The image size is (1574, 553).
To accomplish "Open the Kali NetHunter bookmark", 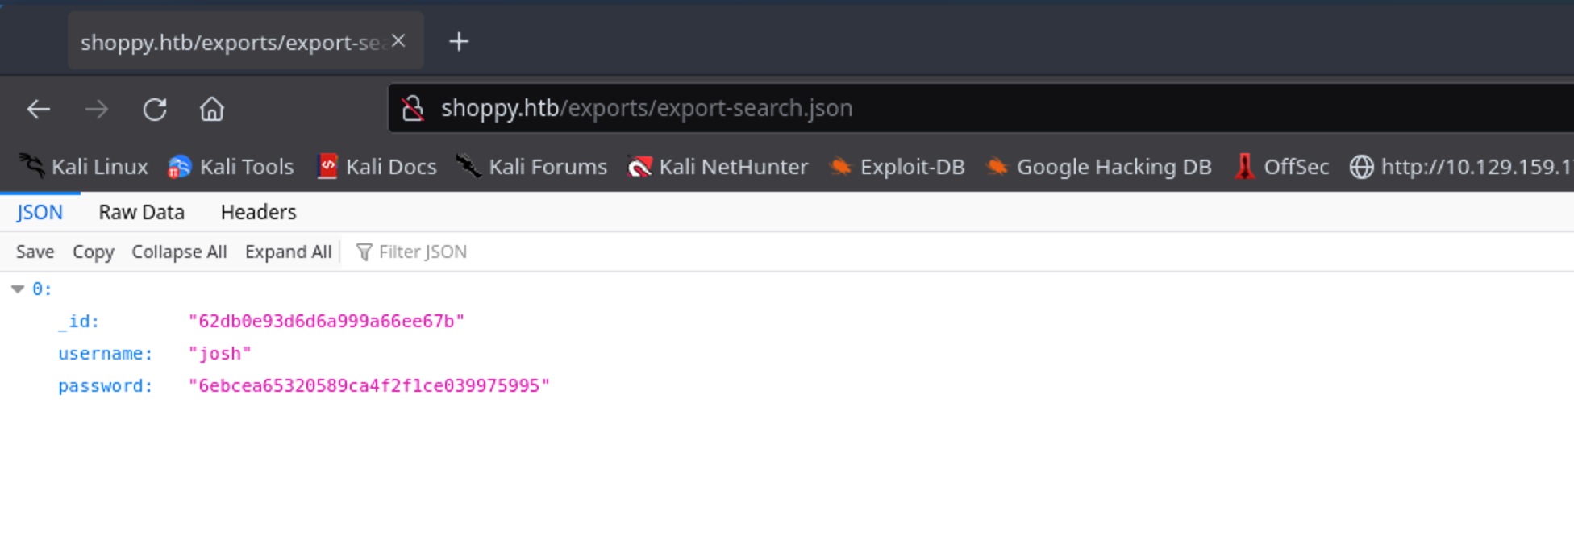I will click(718, 167).
